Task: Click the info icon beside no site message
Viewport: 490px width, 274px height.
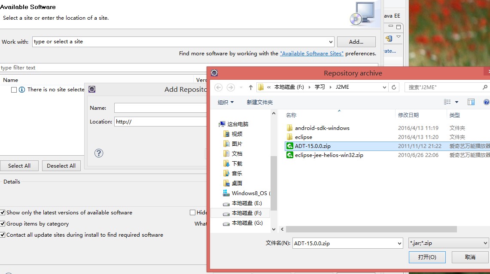Action: pyautogui.click(x=22, y=90)
